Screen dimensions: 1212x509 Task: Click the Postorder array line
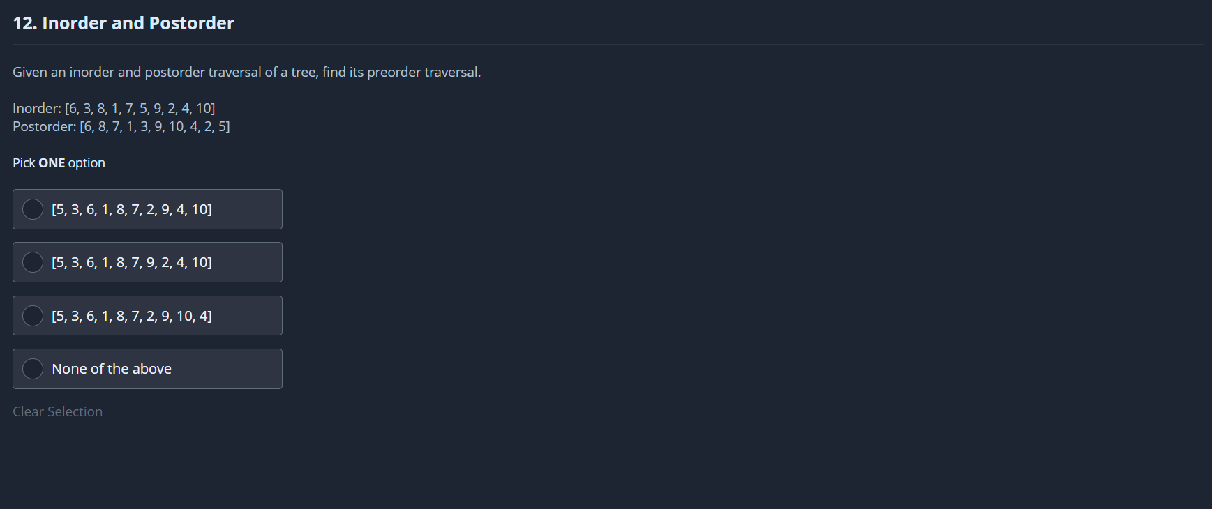point(121,126)
